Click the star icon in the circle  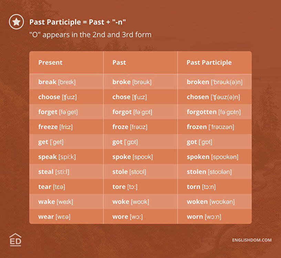[x=16, y=22]
